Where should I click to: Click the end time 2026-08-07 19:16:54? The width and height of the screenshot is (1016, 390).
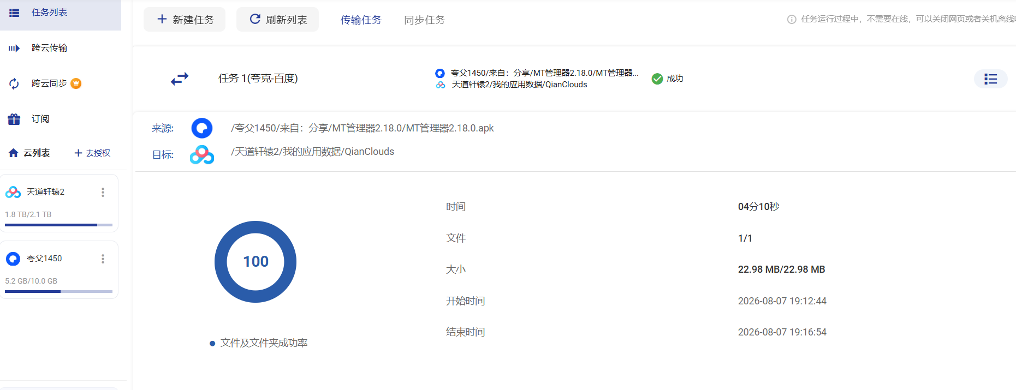(782, 332)
